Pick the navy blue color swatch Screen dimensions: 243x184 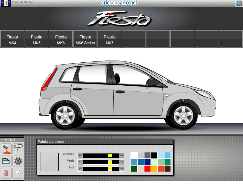click(x=147, y=162)
